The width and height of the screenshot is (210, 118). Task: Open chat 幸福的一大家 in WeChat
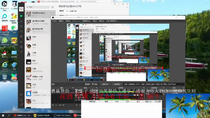click(x=38, y=78)
